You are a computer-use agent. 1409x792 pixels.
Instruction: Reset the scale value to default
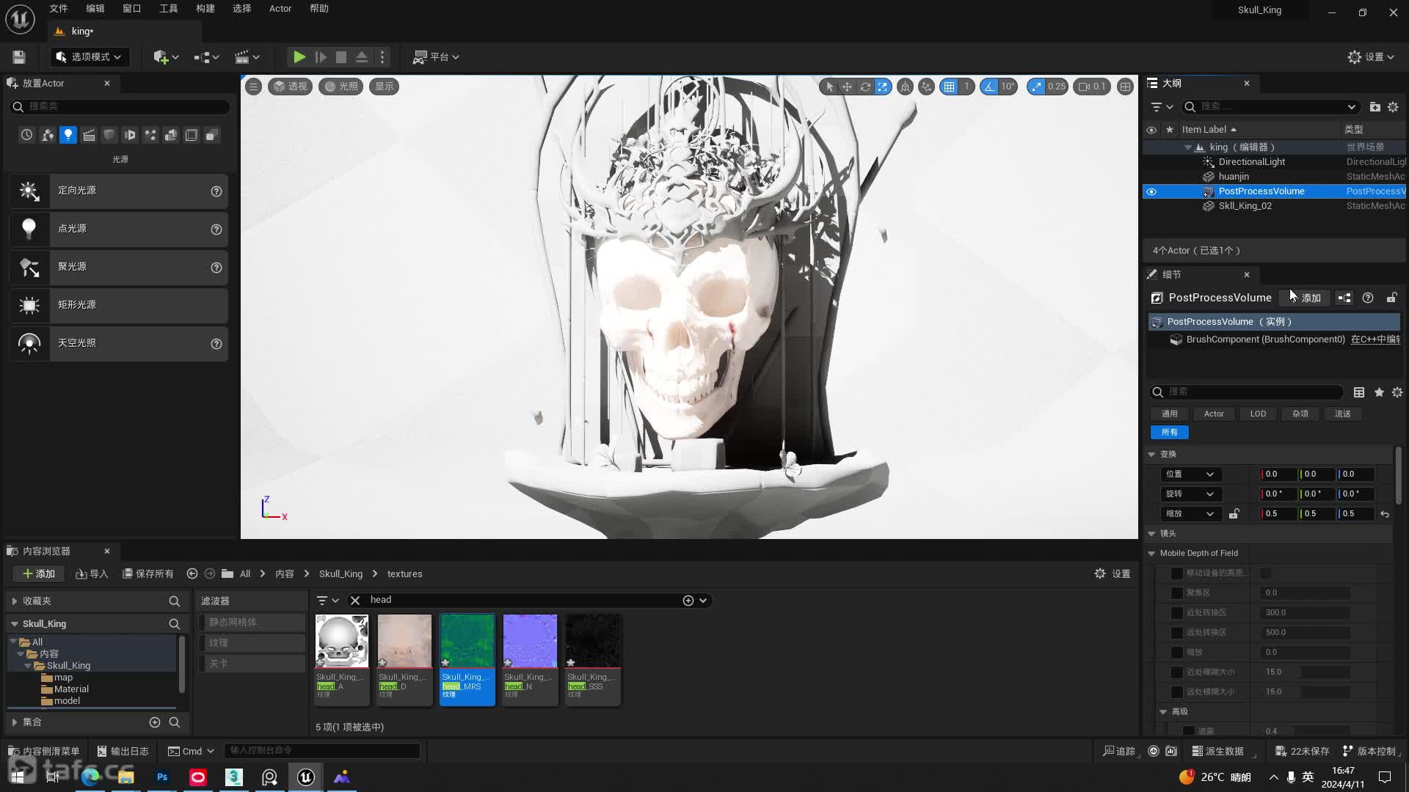1385,514
